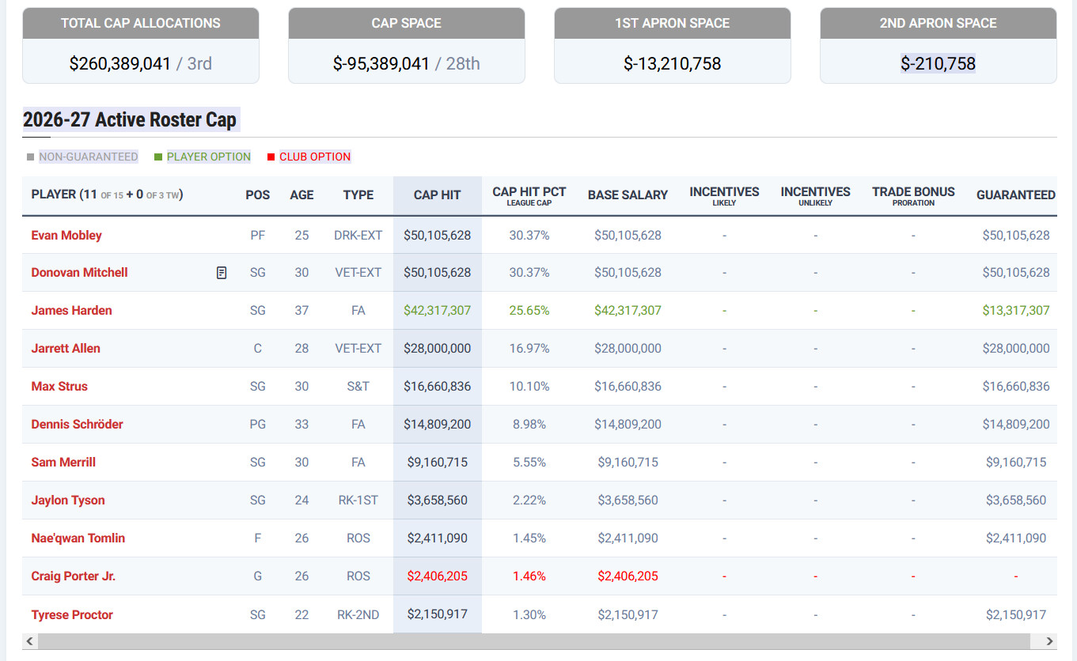Sort by the Cap Hit Pct header

[529, 195]
